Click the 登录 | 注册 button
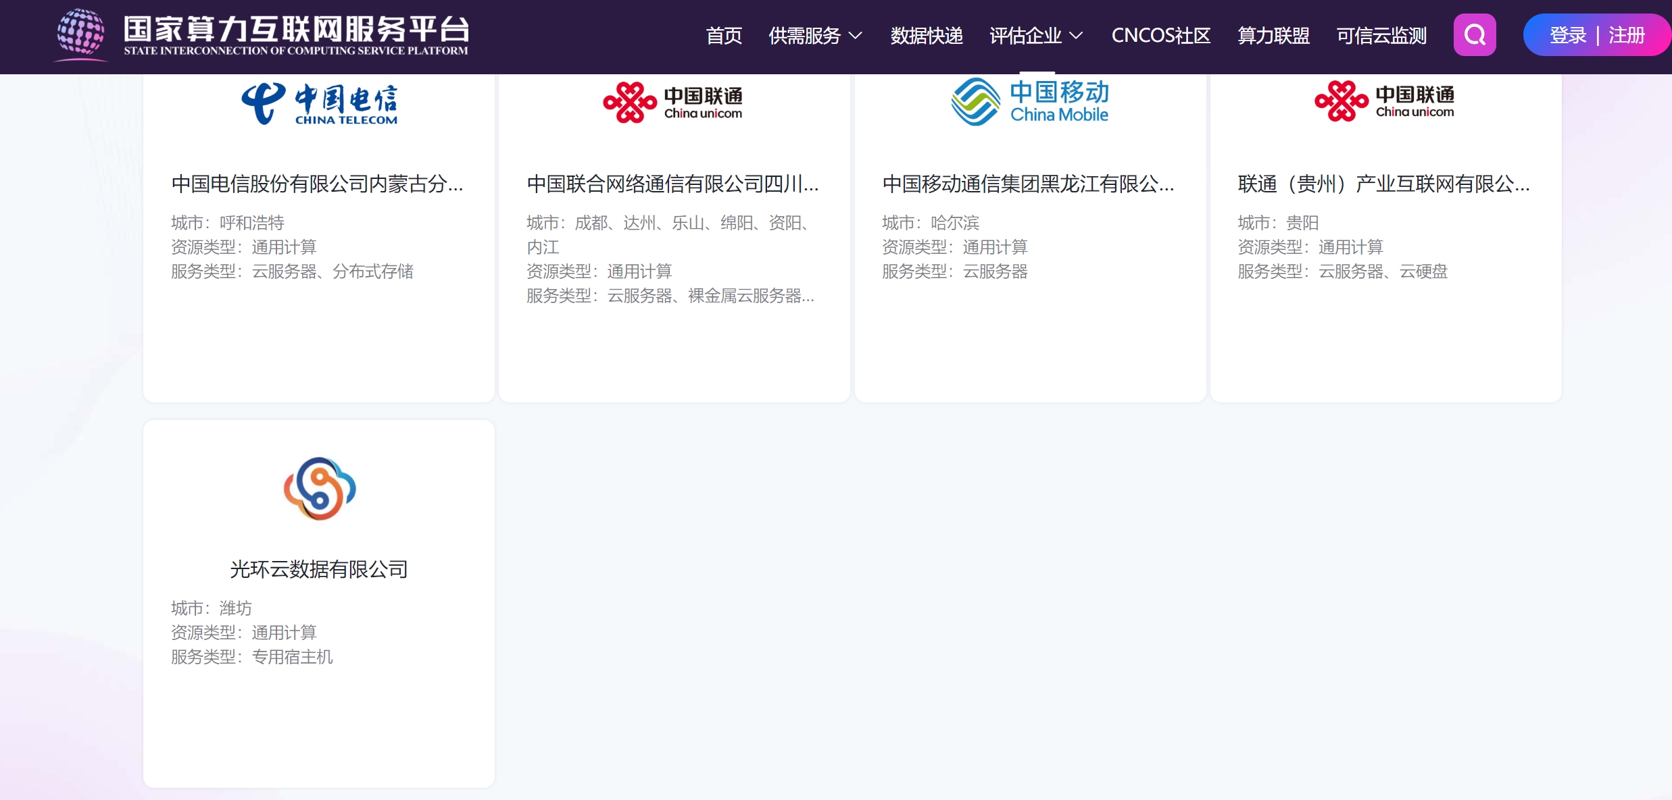The width and height of the screenshot is (1672, 800). pyautogui.click(x=1596, y=35)
